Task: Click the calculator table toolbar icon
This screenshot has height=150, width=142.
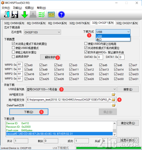Action: tap(51, 15)
